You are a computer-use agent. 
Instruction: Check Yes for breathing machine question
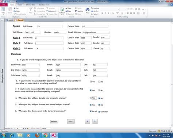click(91, 82)
